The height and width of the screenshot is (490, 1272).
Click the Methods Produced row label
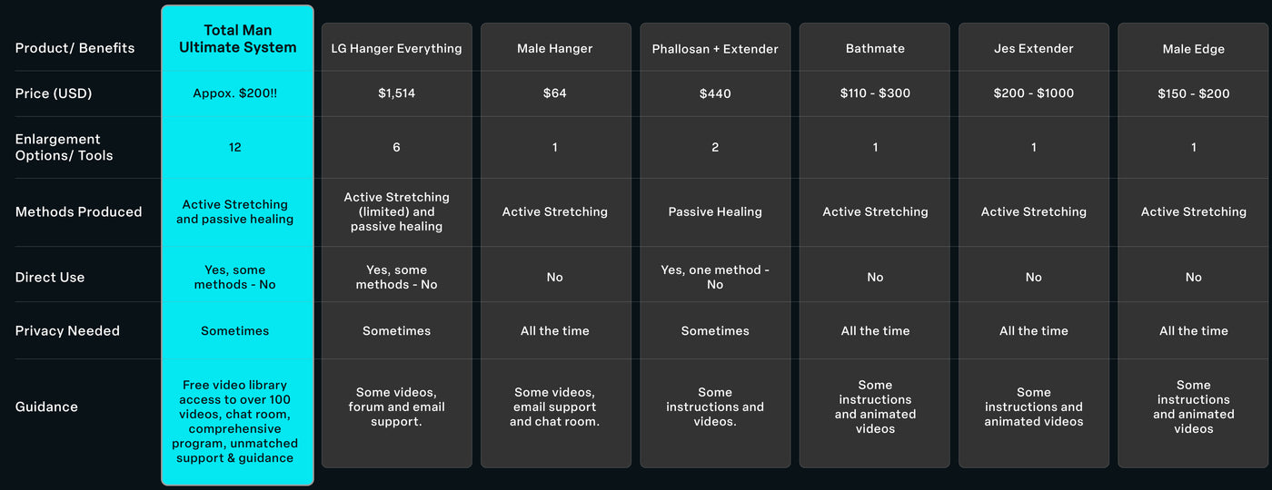click(78, 211)
